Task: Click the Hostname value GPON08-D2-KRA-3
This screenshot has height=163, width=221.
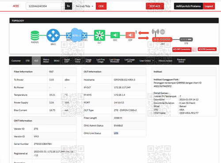Action: pyautogui.click(x=125, y=80)
